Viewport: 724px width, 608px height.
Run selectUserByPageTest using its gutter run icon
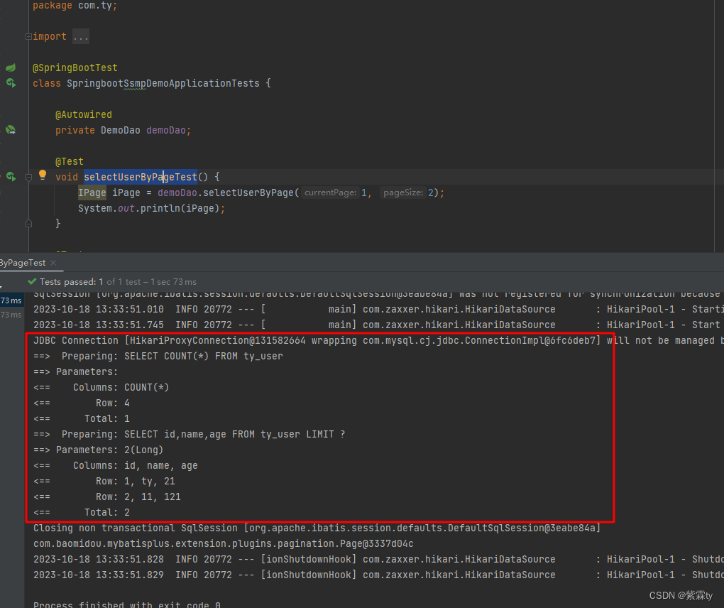pos(11,176)
